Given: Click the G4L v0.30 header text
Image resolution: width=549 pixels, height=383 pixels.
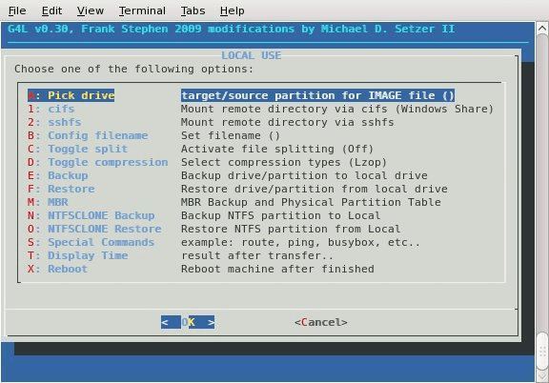Looking at the screenshot, I should coord(231,29).
